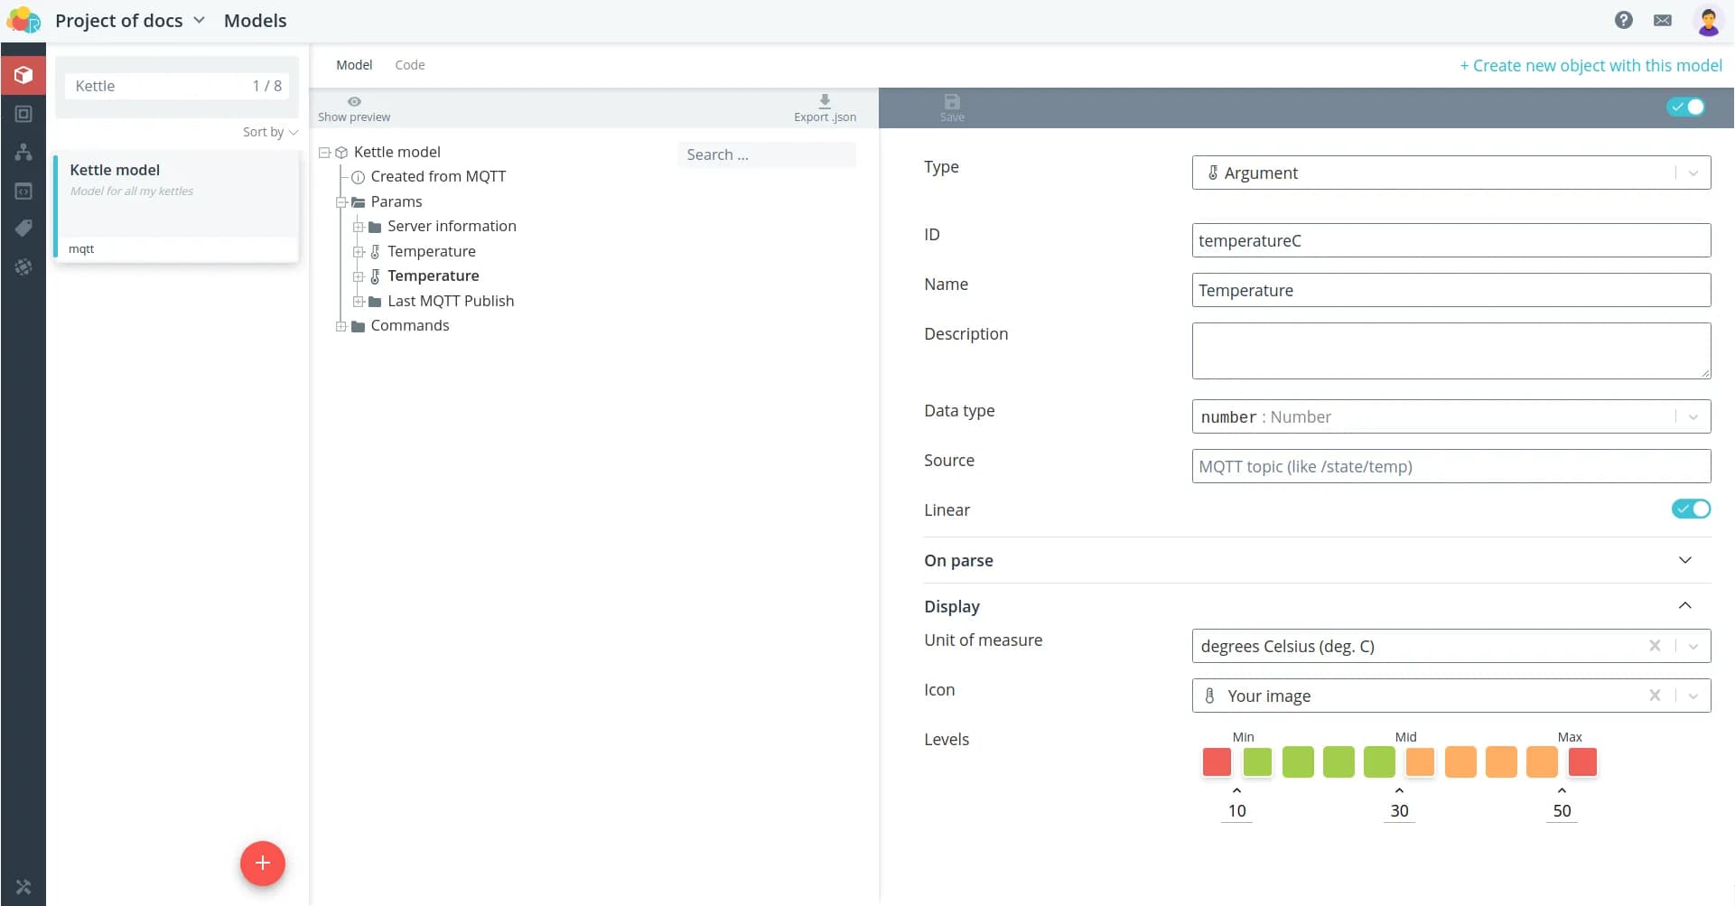Screen dimensions: 1735x906
Task: Click the Save disk icon
Action: click(x=952, y=102)
